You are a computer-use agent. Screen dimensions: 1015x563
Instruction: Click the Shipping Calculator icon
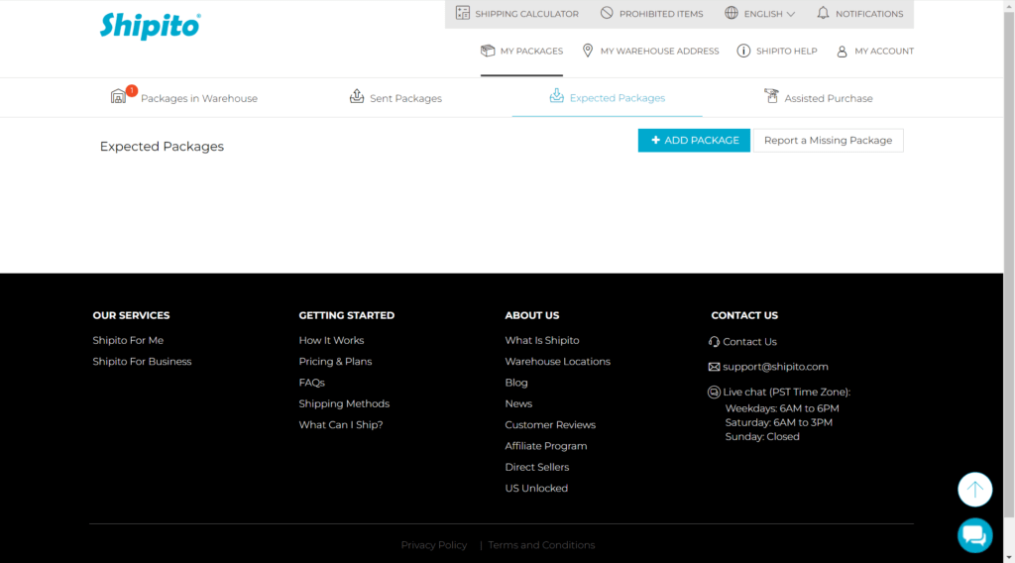463,13
